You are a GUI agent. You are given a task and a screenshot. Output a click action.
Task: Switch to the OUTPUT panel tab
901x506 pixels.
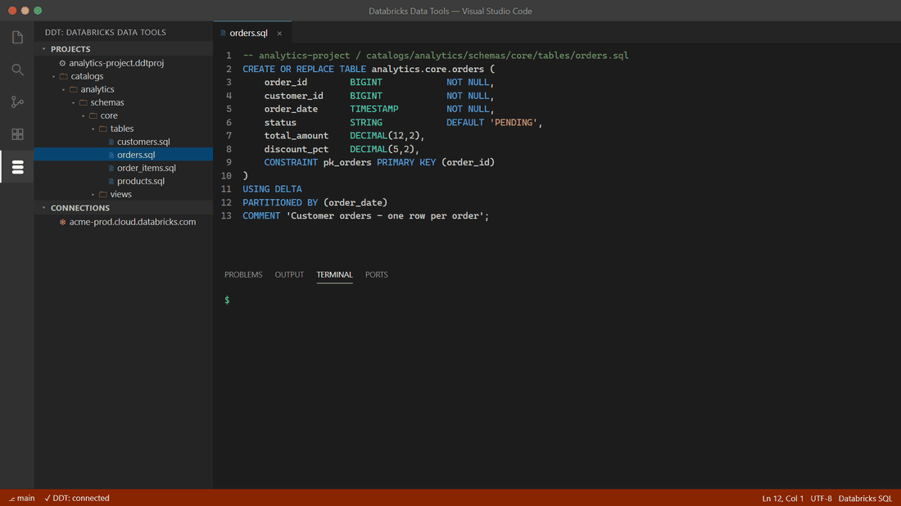point(289,274)
